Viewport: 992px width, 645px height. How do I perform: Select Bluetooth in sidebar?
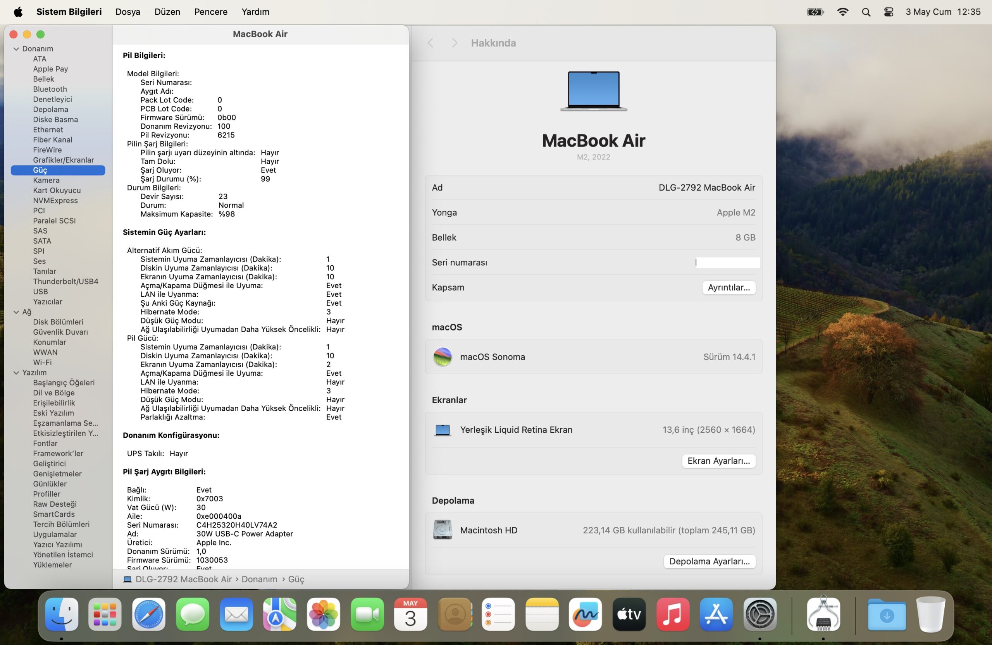point(58,89)
